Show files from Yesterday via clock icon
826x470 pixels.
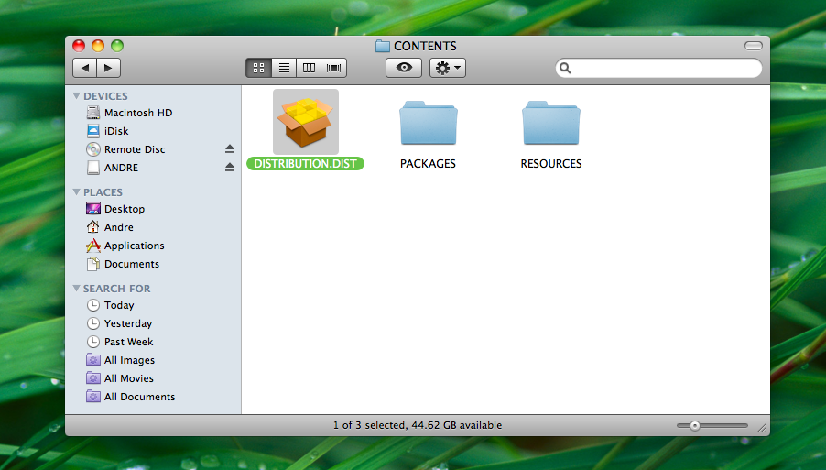pos(93,323)
